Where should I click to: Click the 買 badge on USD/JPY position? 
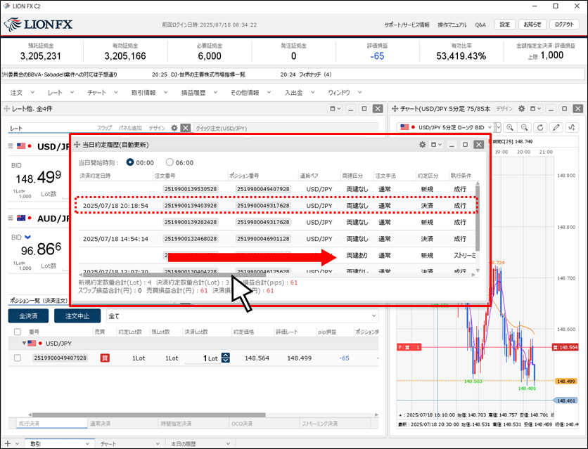point(105,358)
